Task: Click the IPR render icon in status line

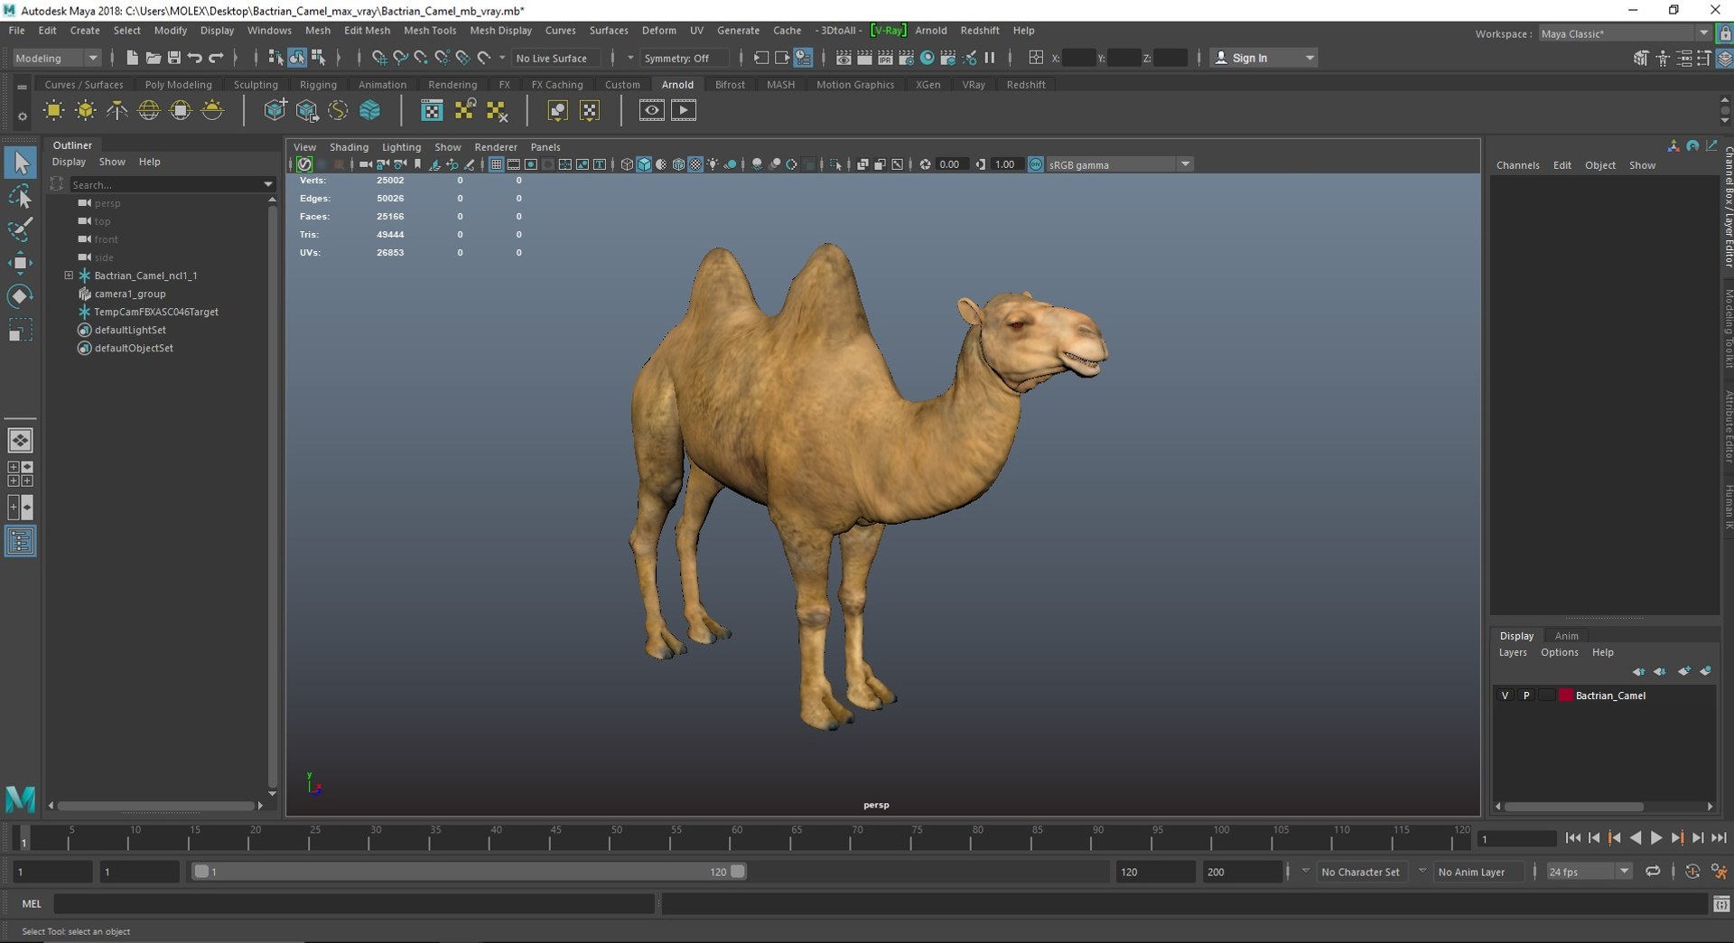Action: point(885,58)
